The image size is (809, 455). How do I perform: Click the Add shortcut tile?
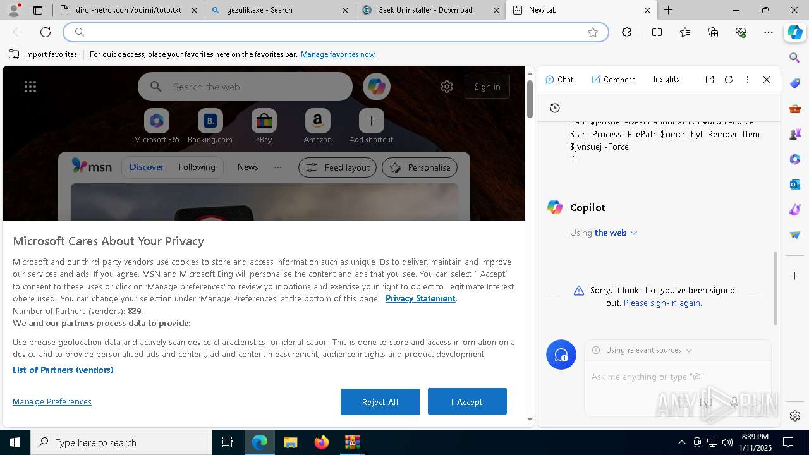[371, 126]
